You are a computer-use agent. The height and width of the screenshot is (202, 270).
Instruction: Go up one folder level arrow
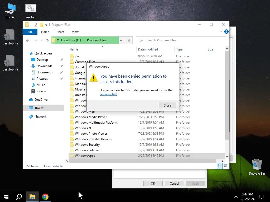click(47, 40)
